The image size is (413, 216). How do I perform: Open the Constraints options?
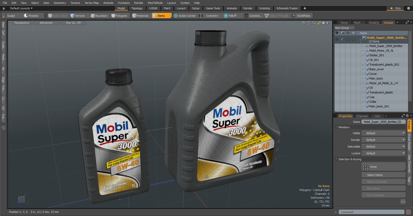(253, 16)
